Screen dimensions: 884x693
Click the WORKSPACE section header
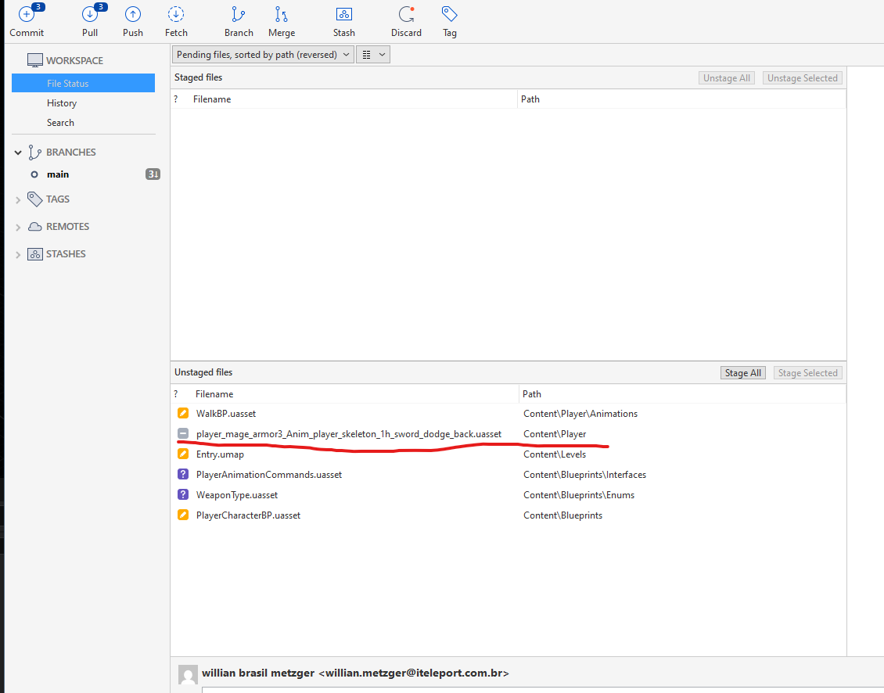click(74, 60)
